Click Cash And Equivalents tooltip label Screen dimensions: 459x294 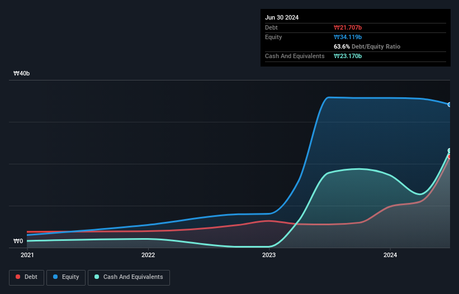pyautogui.click(x=295, y=56)
